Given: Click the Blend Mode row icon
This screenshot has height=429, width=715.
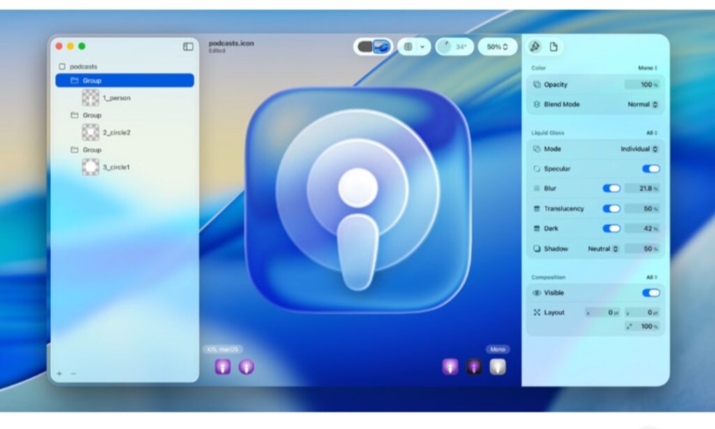Looking at the screenshot, I should coord(537,104).
